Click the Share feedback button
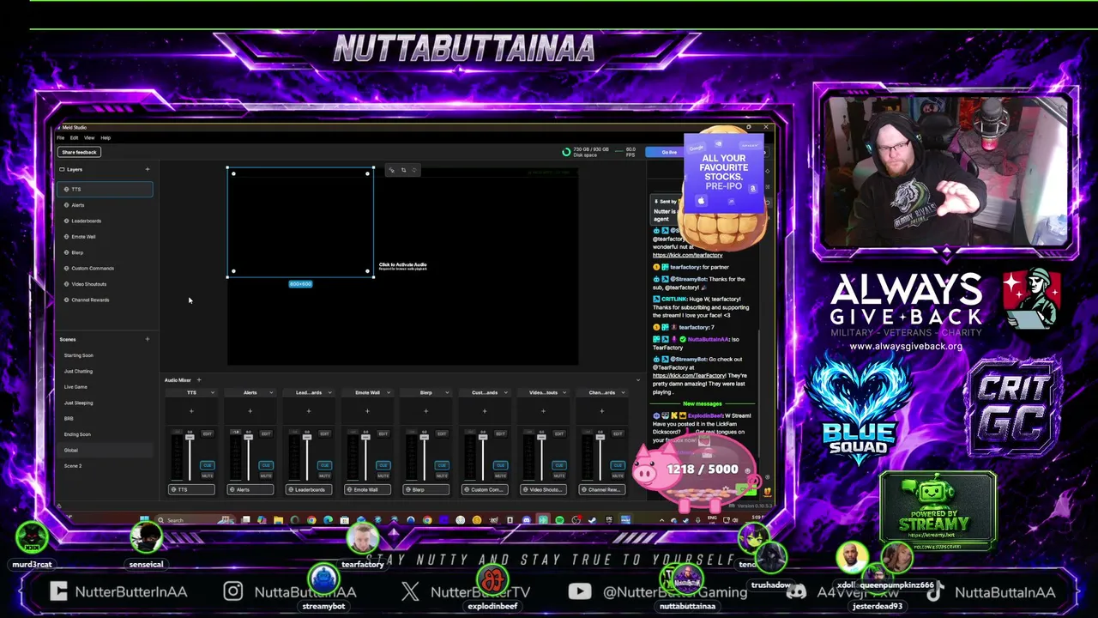 tap(79, 152)
